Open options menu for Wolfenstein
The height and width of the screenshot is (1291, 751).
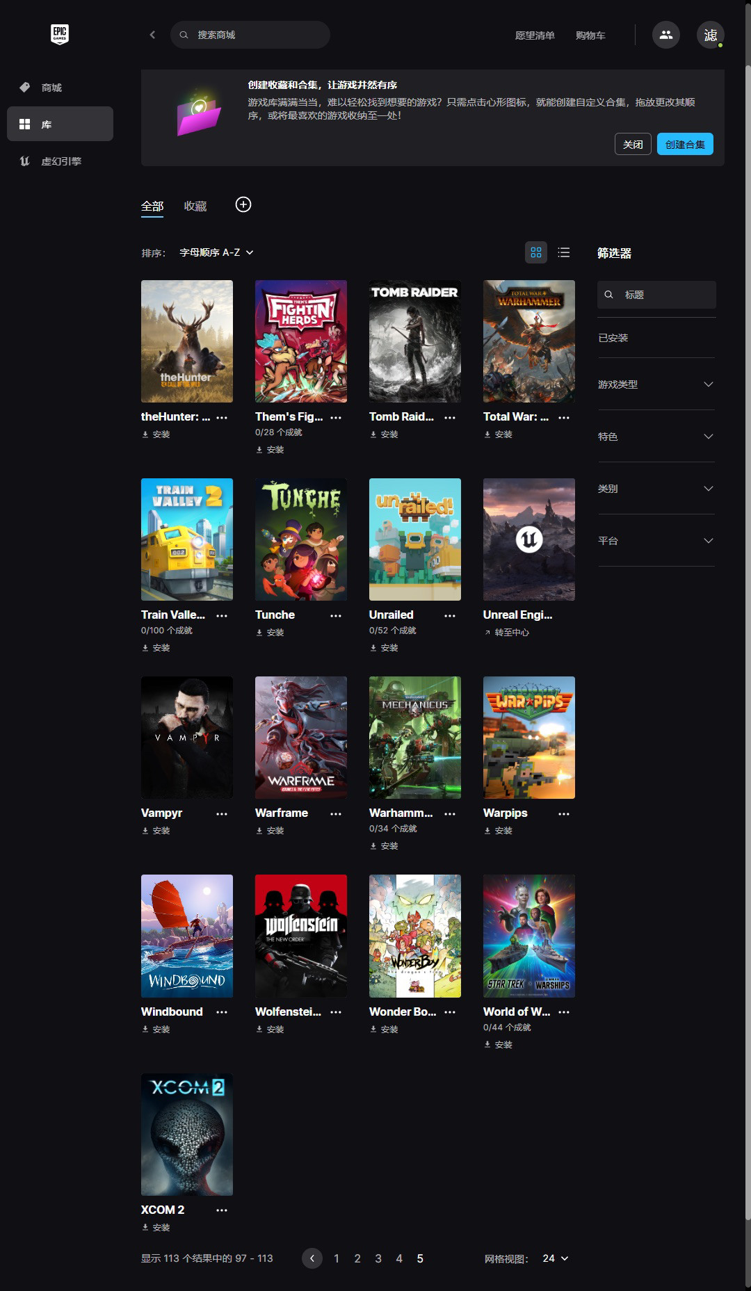click(336, 1012)
